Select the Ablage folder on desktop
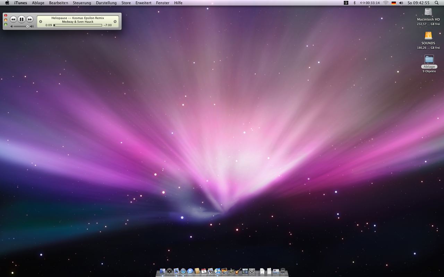The width and height of the screenshot is (444, 277). point(429,60)
